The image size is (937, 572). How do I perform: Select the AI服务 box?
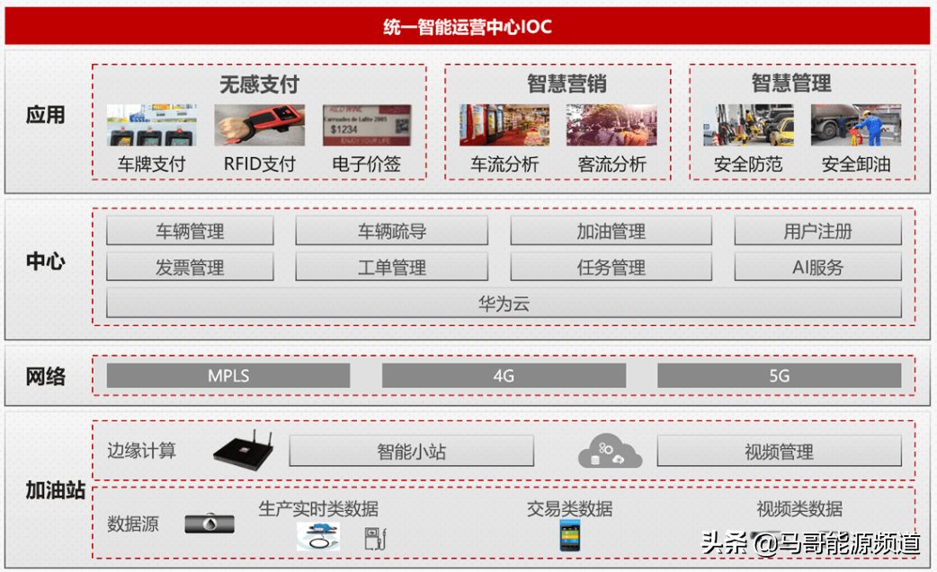[x=818, y=267]
